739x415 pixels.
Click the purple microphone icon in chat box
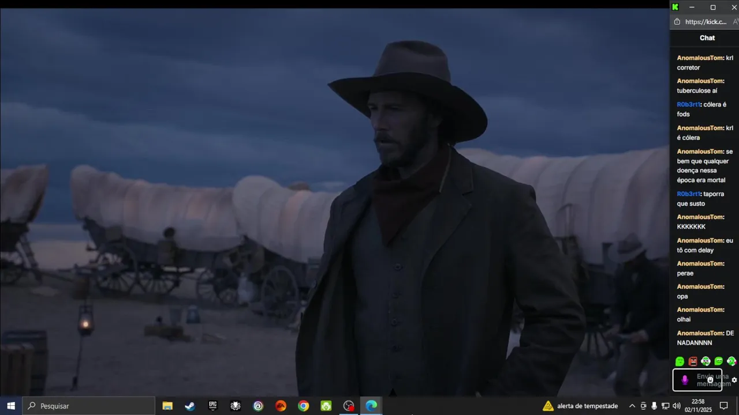(685, 380)
